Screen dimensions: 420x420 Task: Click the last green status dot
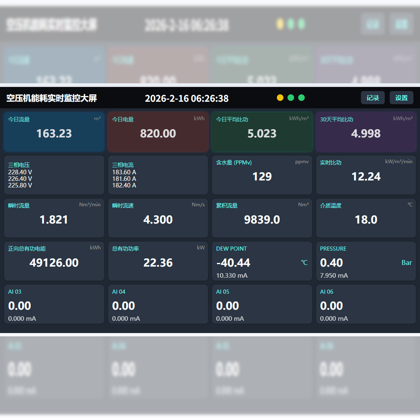pos(301,98)
